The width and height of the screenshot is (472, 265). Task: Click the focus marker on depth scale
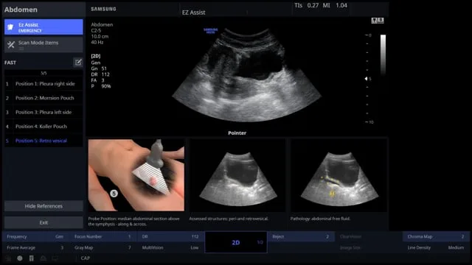(366, 79)
